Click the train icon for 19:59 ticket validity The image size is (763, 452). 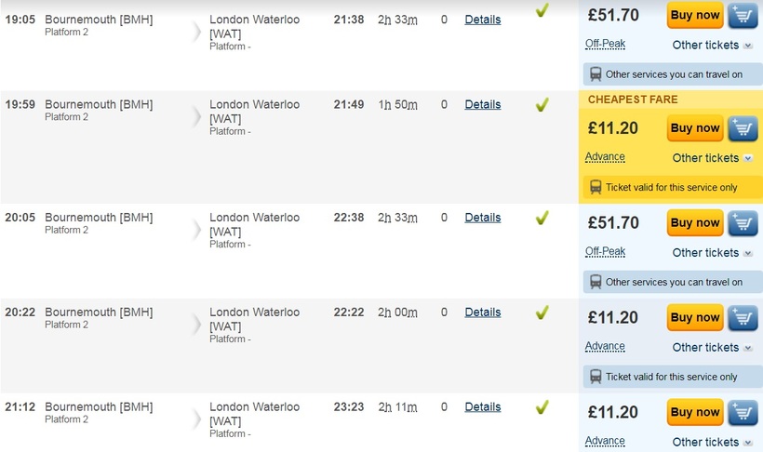click(596, 187)
